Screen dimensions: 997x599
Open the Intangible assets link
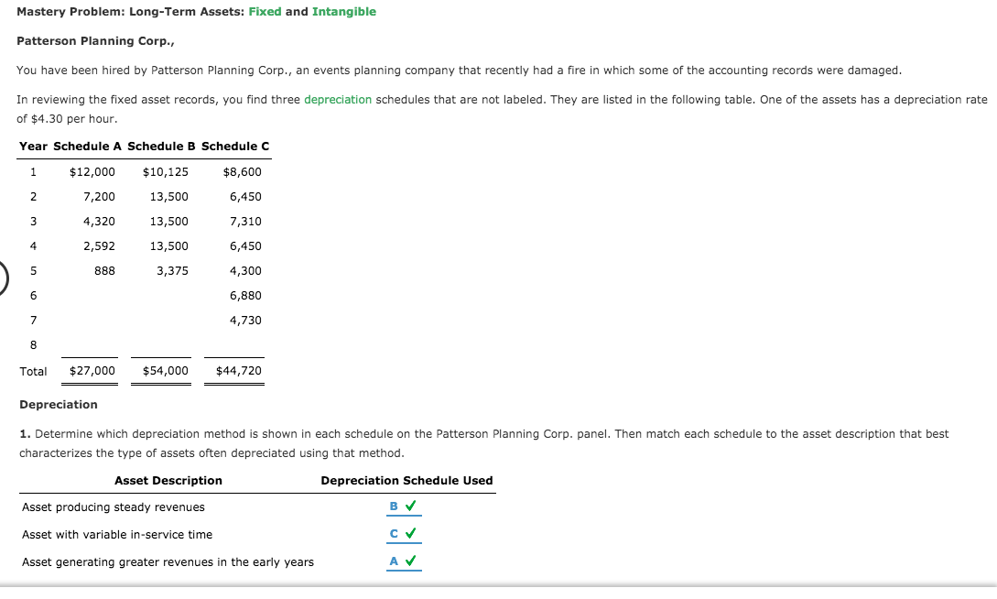344,11
